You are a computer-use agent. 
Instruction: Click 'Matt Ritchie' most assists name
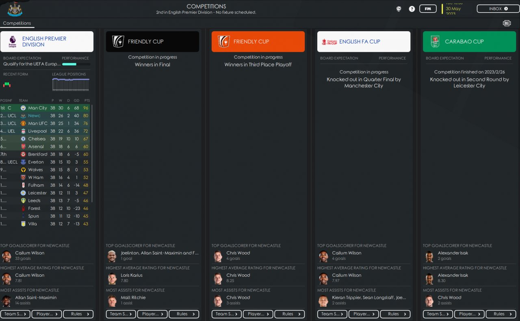133,297
